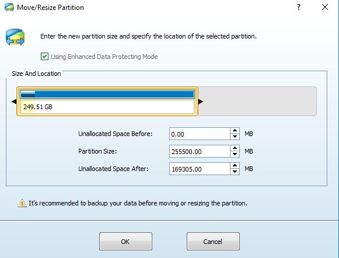The image size is (339, 258).
Task: Click the Unallocated Space Before input field
Action: point(200,134)
